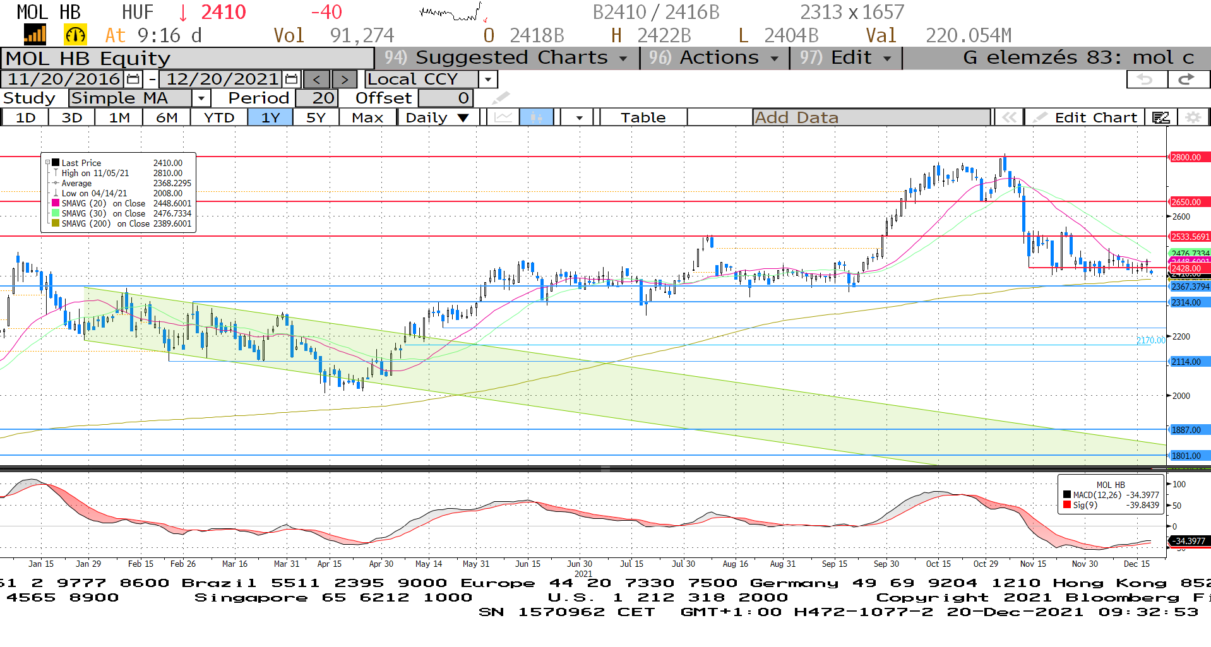Select the 1Y time range
Screen dimensions: 1211x647
270,117
